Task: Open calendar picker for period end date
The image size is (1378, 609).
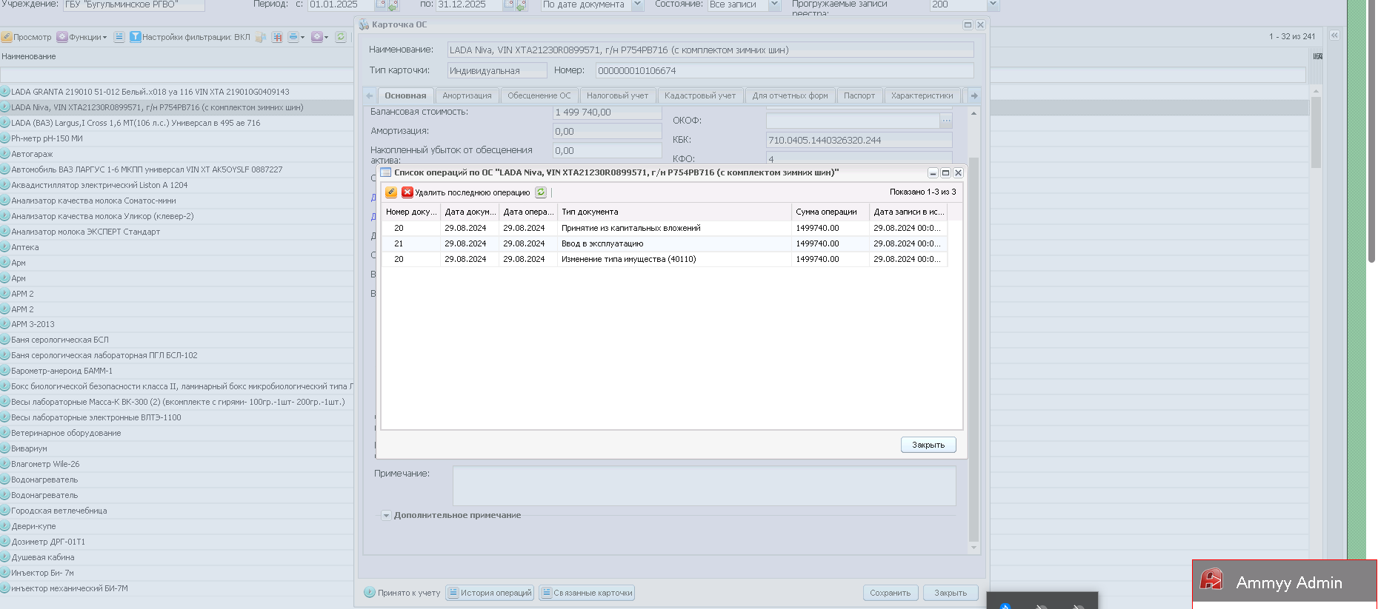Action: (508, 4)
